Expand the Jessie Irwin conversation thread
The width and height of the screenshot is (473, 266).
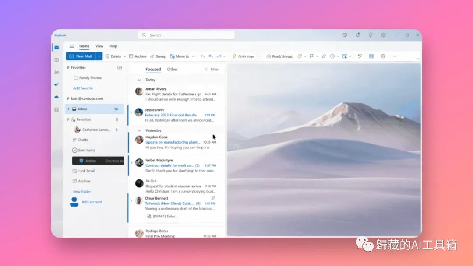[131, 112]
